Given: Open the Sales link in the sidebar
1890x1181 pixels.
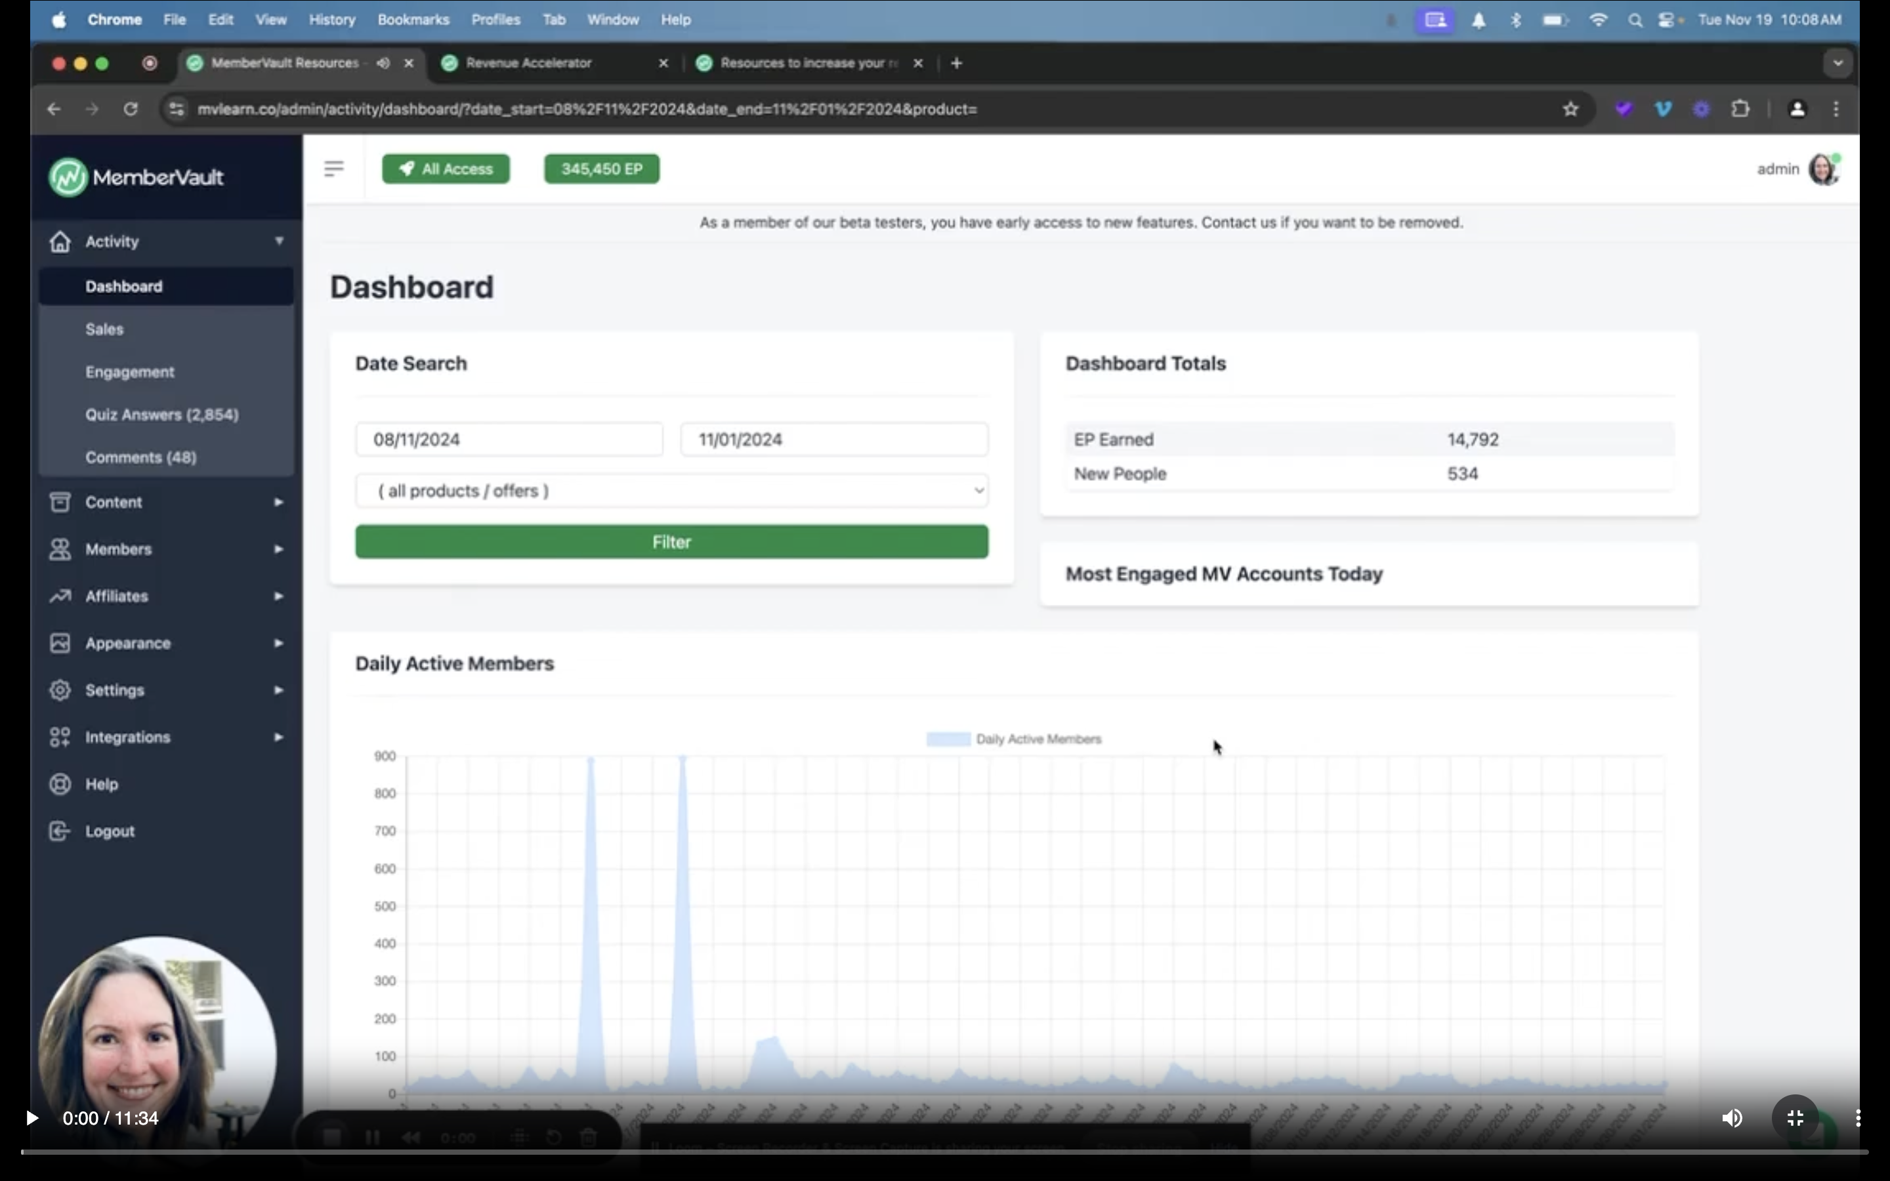Looking at the screenshot, I should coord(104,329).
